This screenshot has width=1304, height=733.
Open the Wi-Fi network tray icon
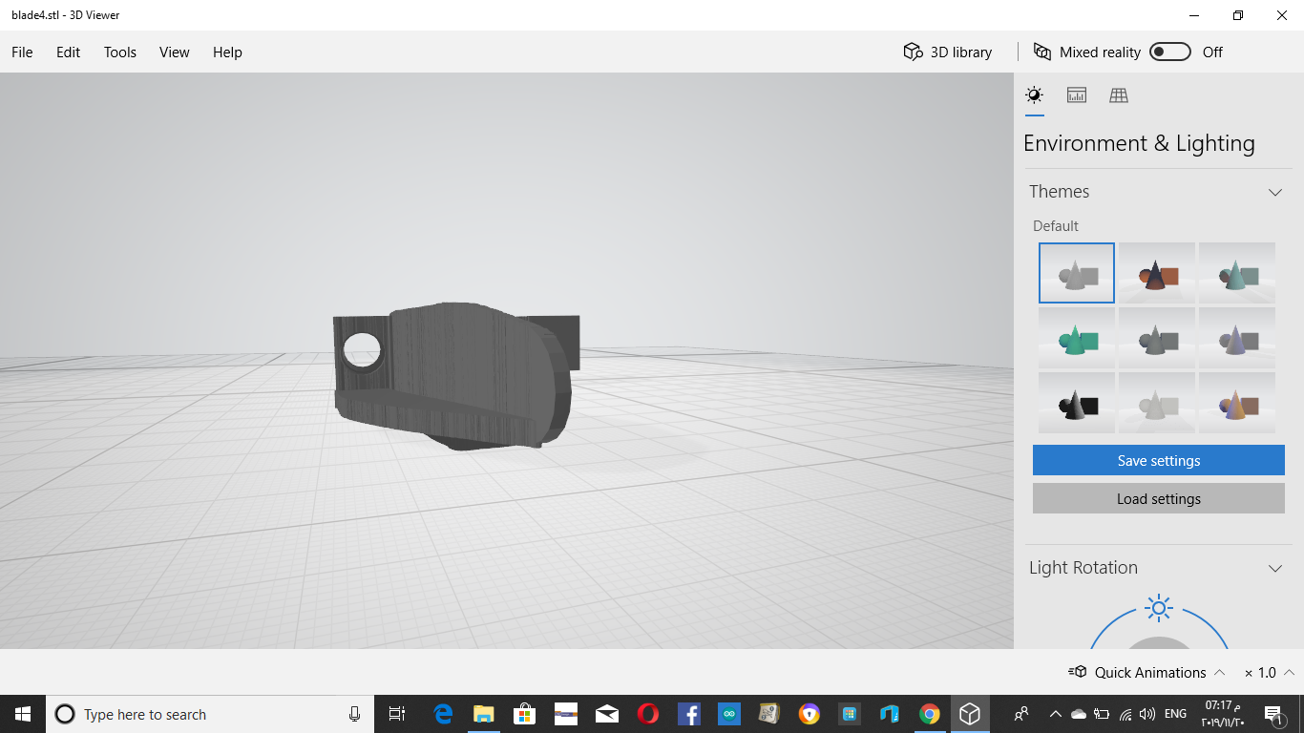1125,714
